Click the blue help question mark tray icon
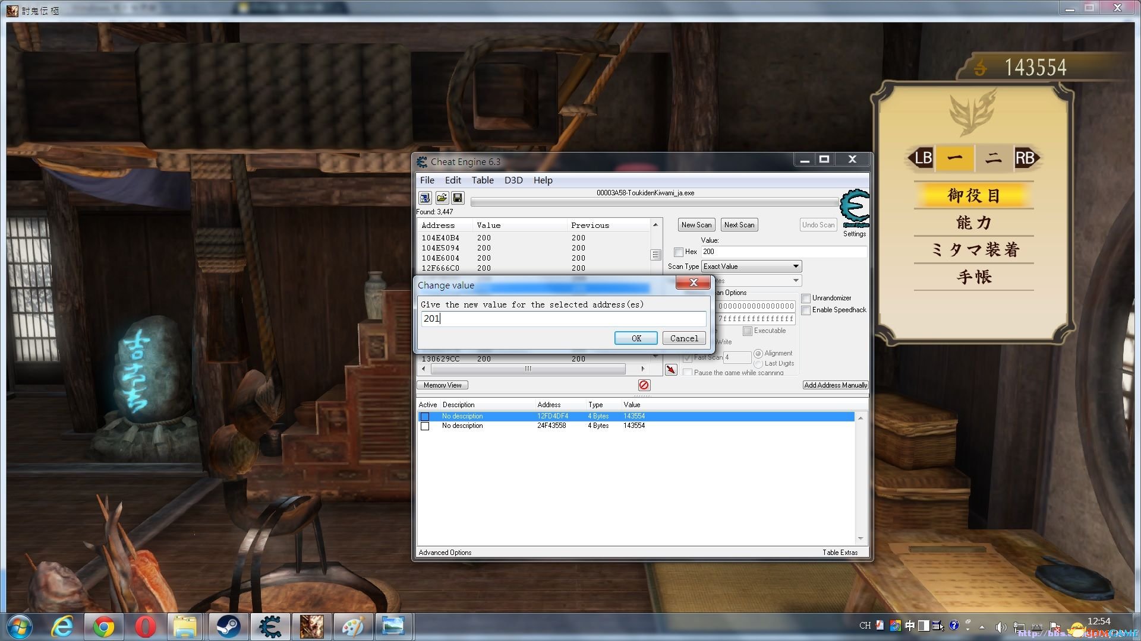1141x641 pixels. coord(954,626)
